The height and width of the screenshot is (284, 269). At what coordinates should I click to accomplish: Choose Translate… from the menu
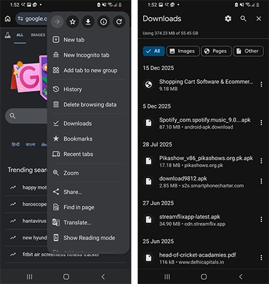[x=88, y=223]
